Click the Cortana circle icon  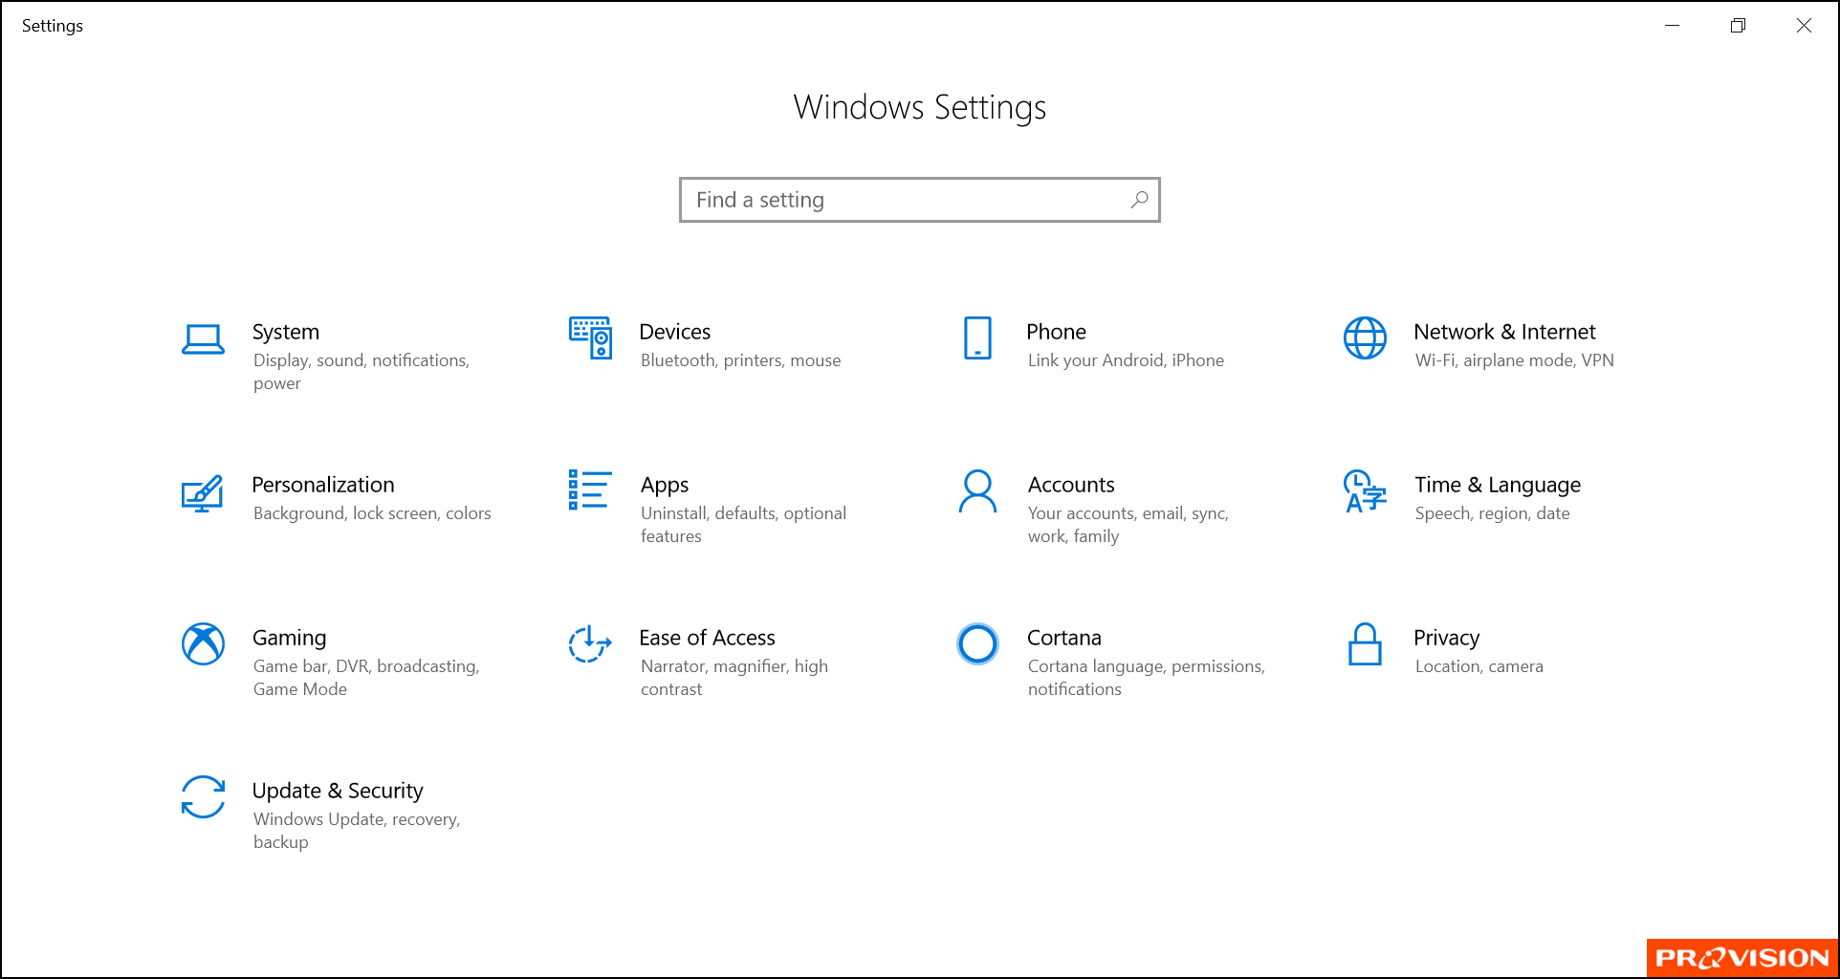coord(977,643)
